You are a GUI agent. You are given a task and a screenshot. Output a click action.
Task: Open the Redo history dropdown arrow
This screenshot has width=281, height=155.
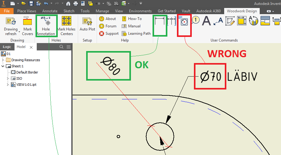point(62,3)
